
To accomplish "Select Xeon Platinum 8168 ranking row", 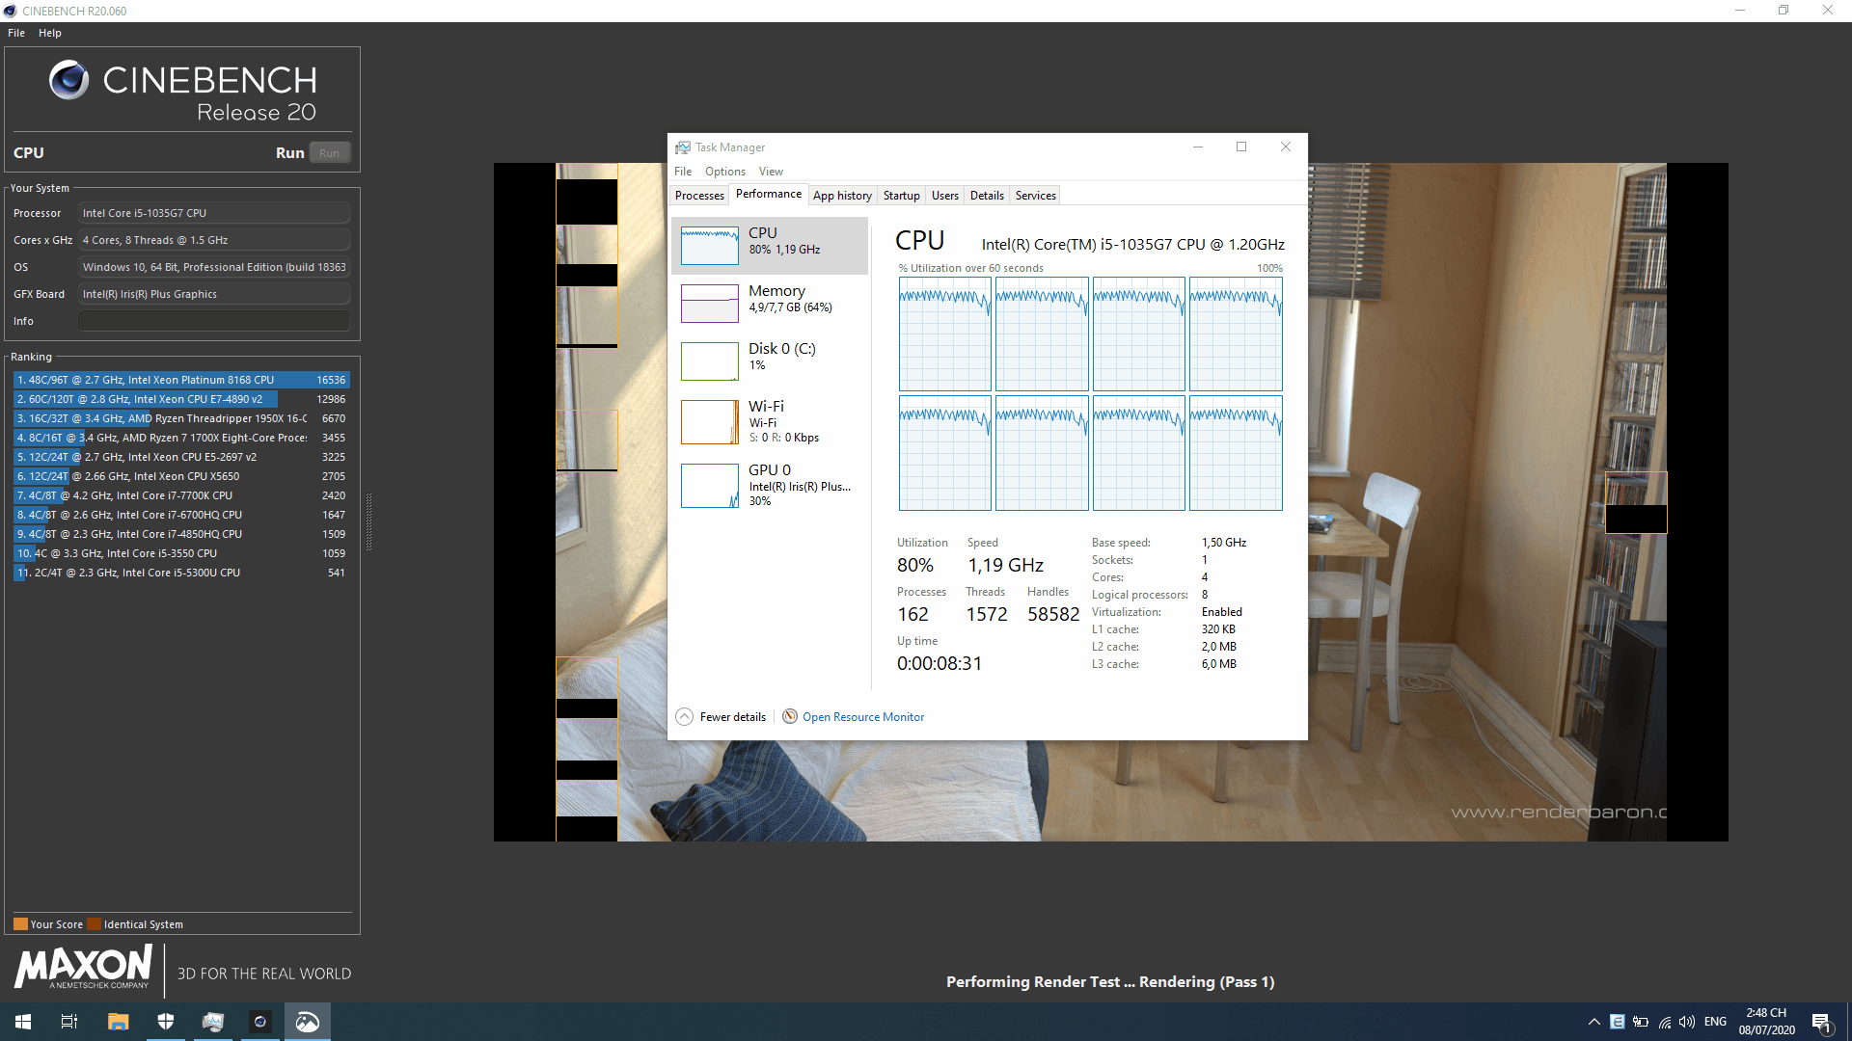I will [x=181, y=380].
